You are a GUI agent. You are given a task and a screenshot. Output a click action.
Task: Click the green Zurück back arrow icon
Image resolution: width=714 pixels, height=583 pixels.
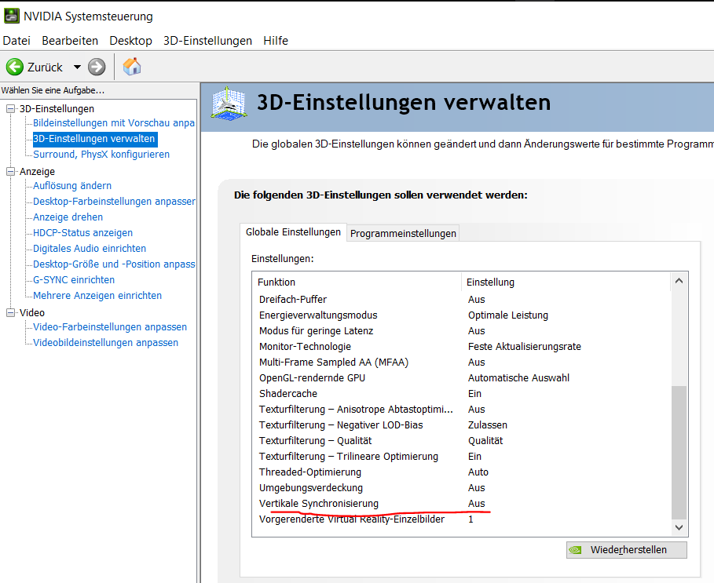coord(15,67)
